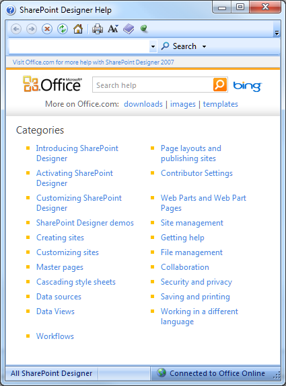Open the Site management category

(x=192, y=223)
